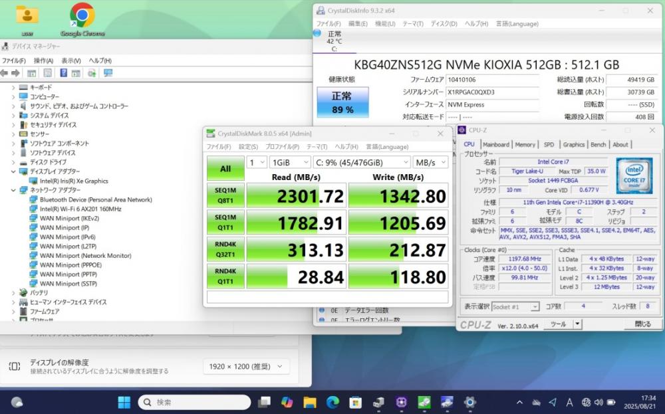The height and width of the screenshot is (414, 665).
Task: Switch to Memory tab in CPU-Z
Action: [x=525, y=144]
